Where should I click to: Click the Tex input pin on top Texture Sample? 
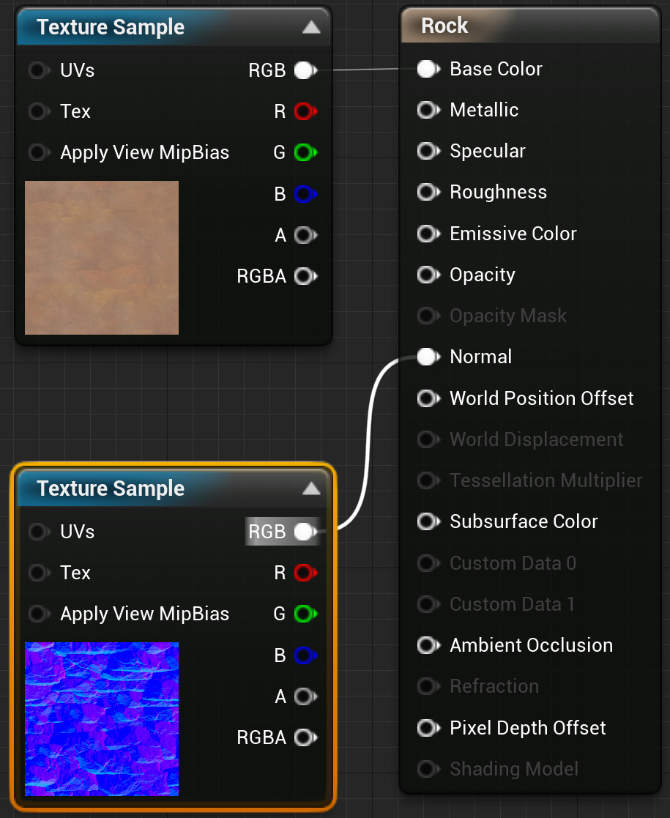[x=38, y=111]
